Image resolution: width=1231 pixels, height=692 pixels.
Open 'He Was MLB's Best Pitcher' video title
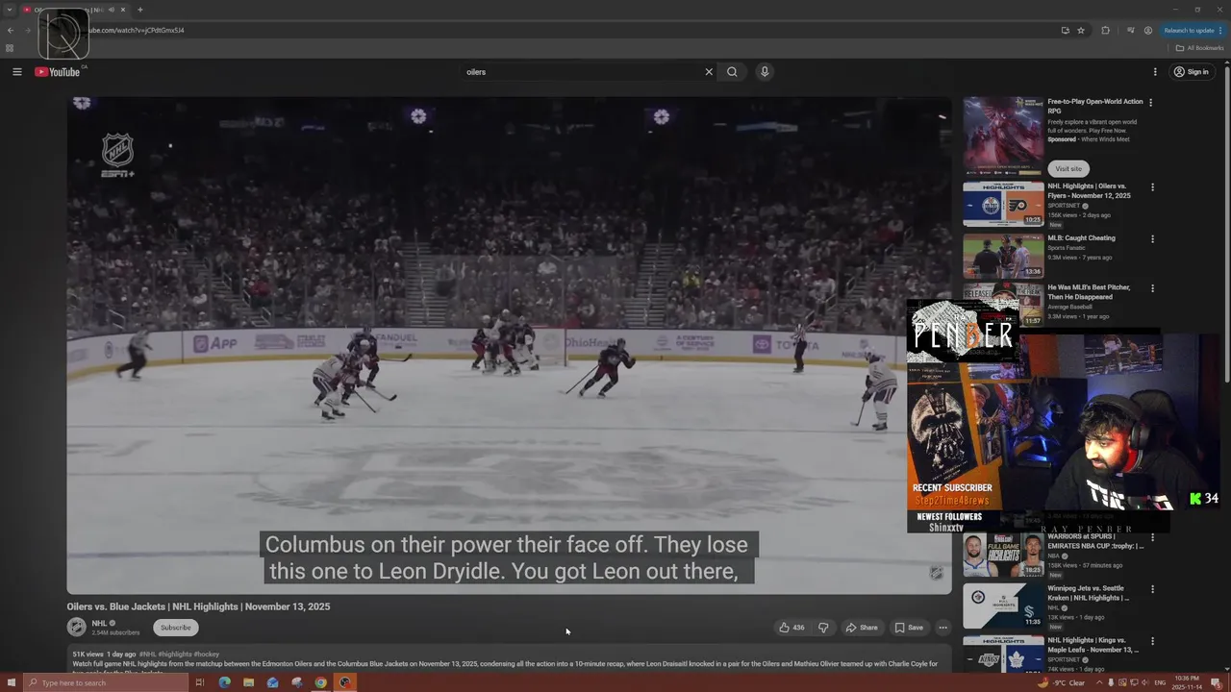coord(1089,292)
